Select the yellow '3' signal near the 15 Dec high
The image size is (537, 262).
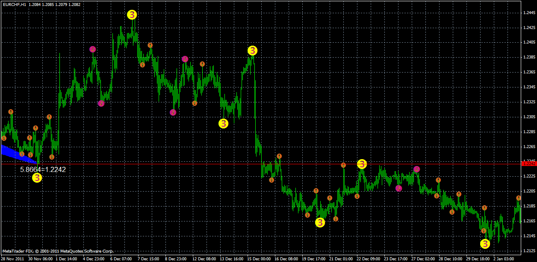click(252, 50)
